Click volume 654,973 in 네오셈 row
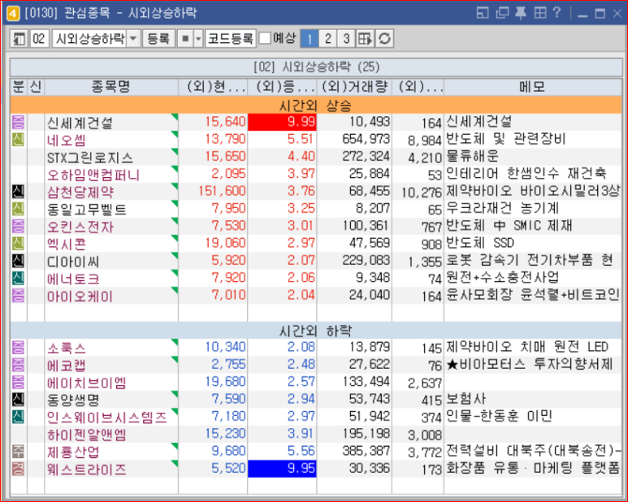The image size is (628, 502). coord(366,139)
